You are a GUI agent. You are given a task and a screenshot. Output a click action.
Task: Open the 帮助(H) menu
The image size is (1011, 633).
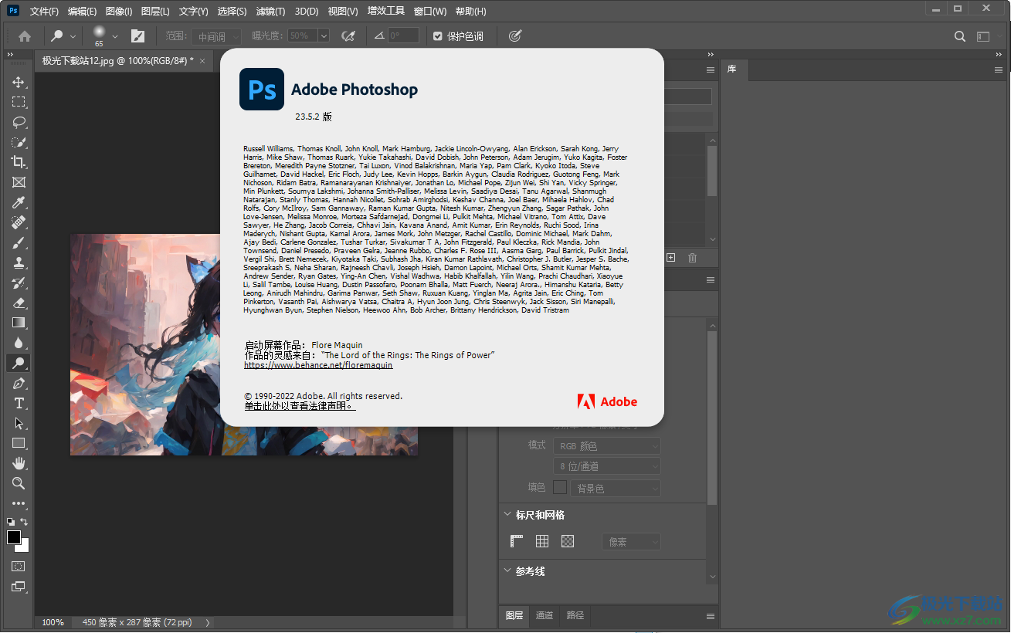pyautogui.click(x=471, y=12)
